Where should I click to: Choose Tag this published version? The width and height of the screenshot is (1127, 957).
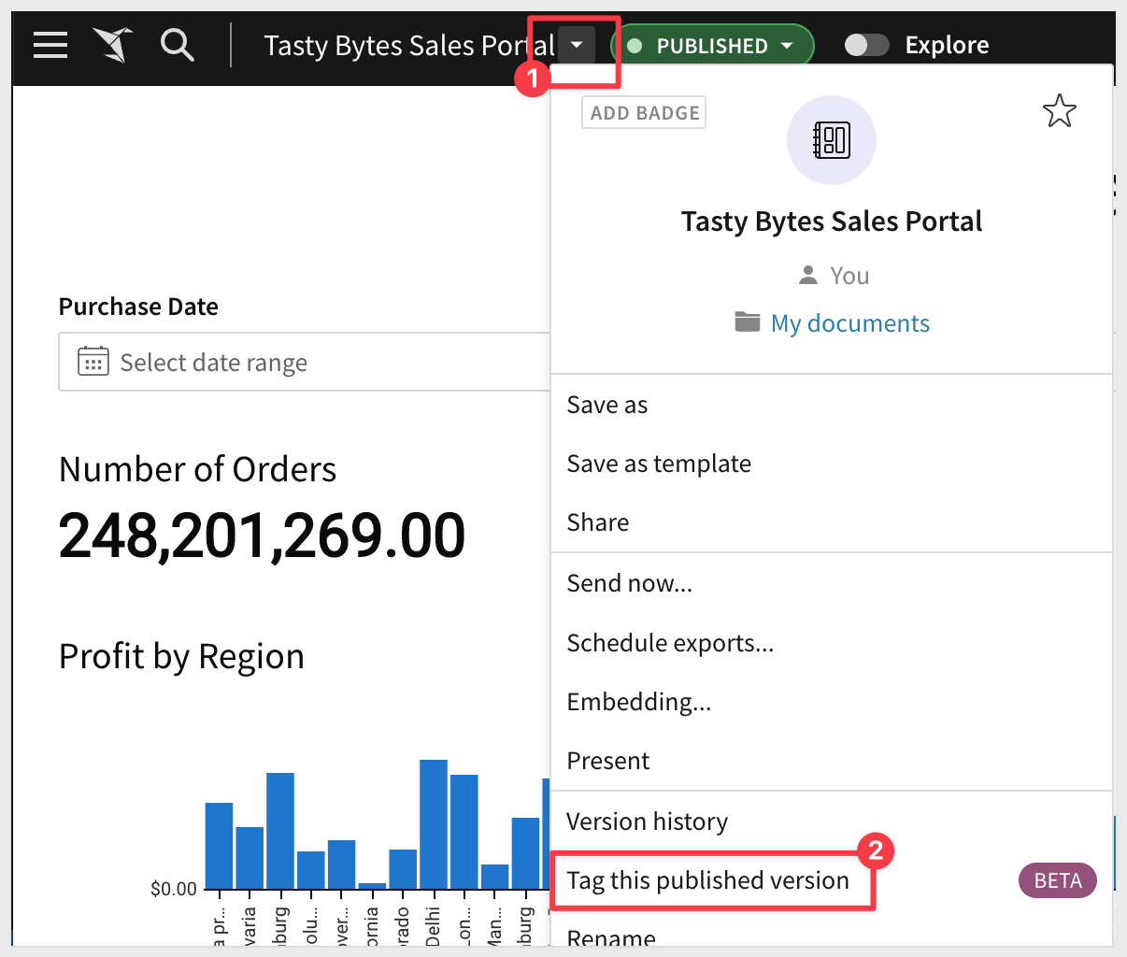[707, 880]
